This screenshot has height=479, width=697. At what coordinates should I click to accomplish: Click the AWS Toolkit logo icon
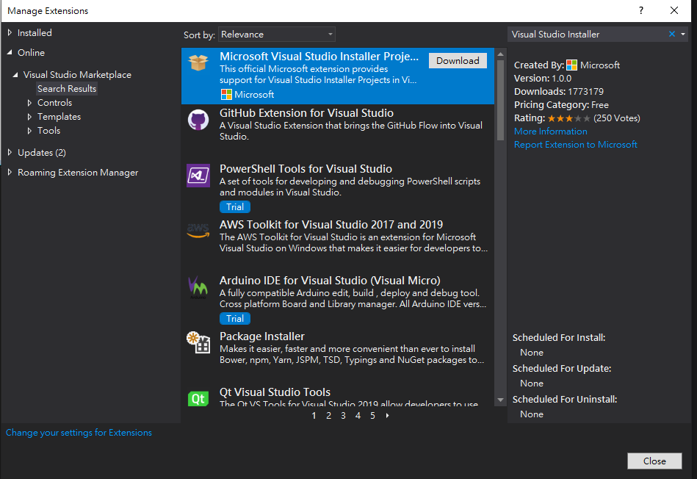click(x=198, y=231)
